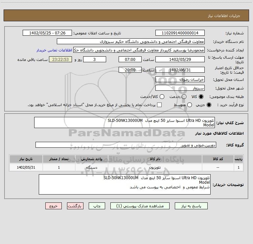The height and width of the screenshot is (244, 253).
Task: Click the بازگشت back button
Action: click(x=75, y=206)
